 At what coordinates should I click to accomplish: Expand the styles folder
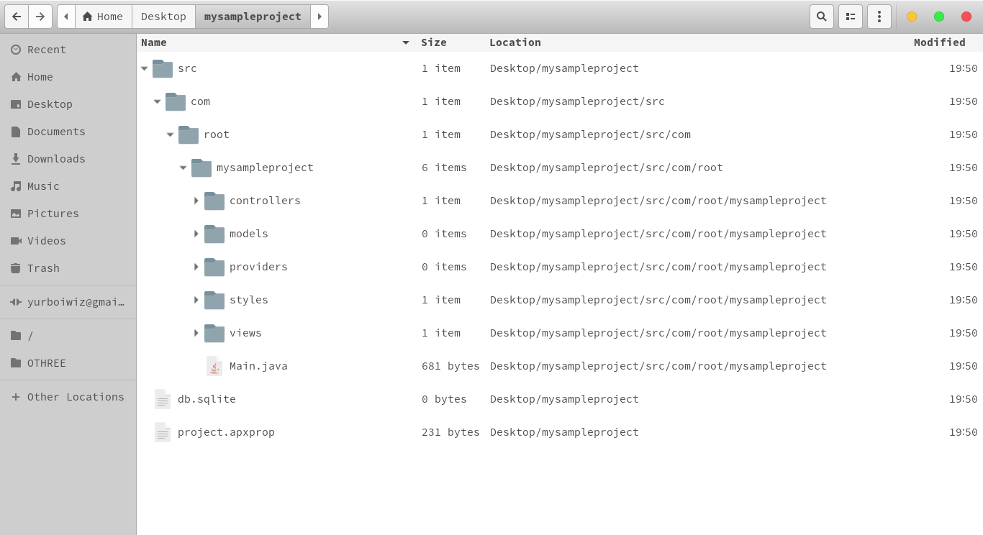tap(196, 300)
